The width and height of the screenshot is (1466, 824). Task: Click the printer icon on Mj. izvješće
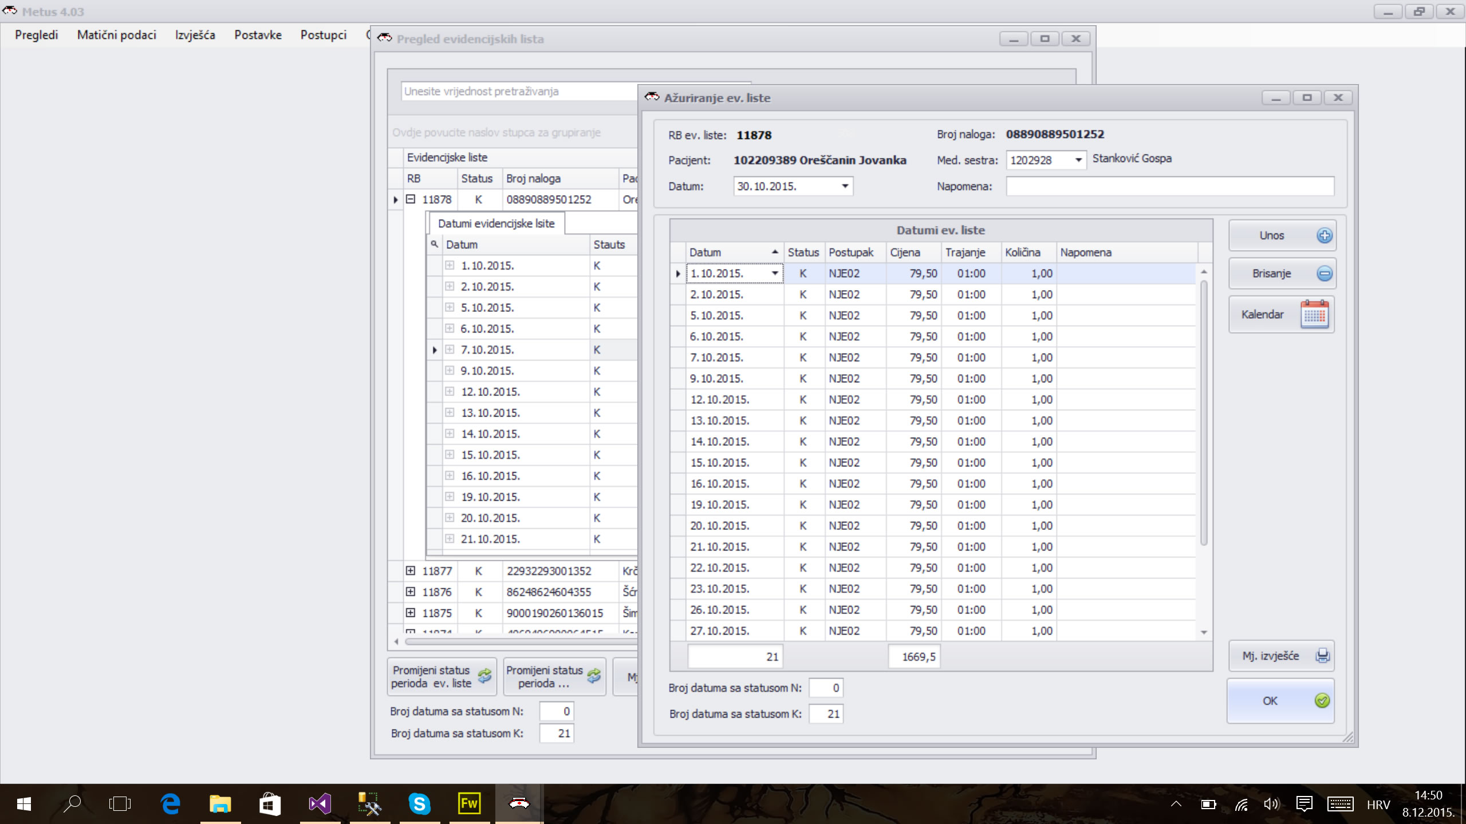(x=1322, y=656)
